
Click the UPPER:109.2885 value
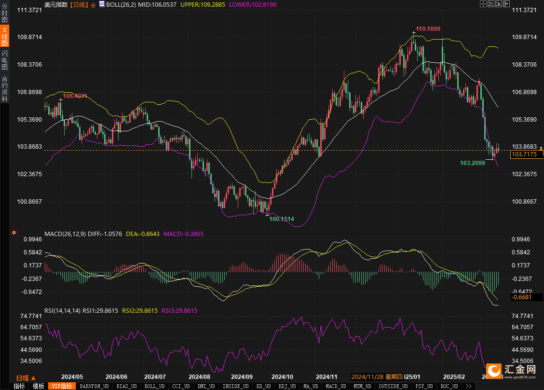203,4
